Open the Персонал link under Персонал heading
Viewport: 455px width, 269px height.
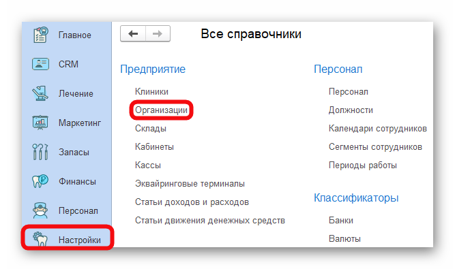(348, 91)
